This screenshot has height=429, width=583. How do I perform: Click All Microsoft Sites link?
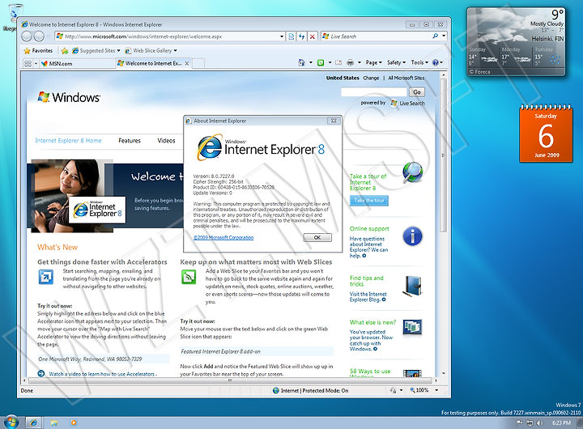pos(406,78)
